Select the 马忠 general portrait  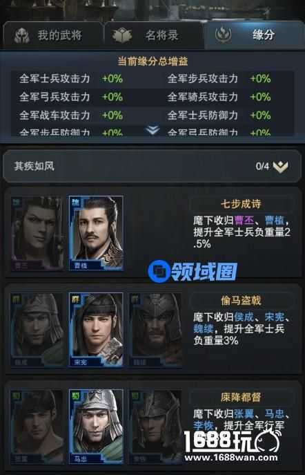coord(96,427)
